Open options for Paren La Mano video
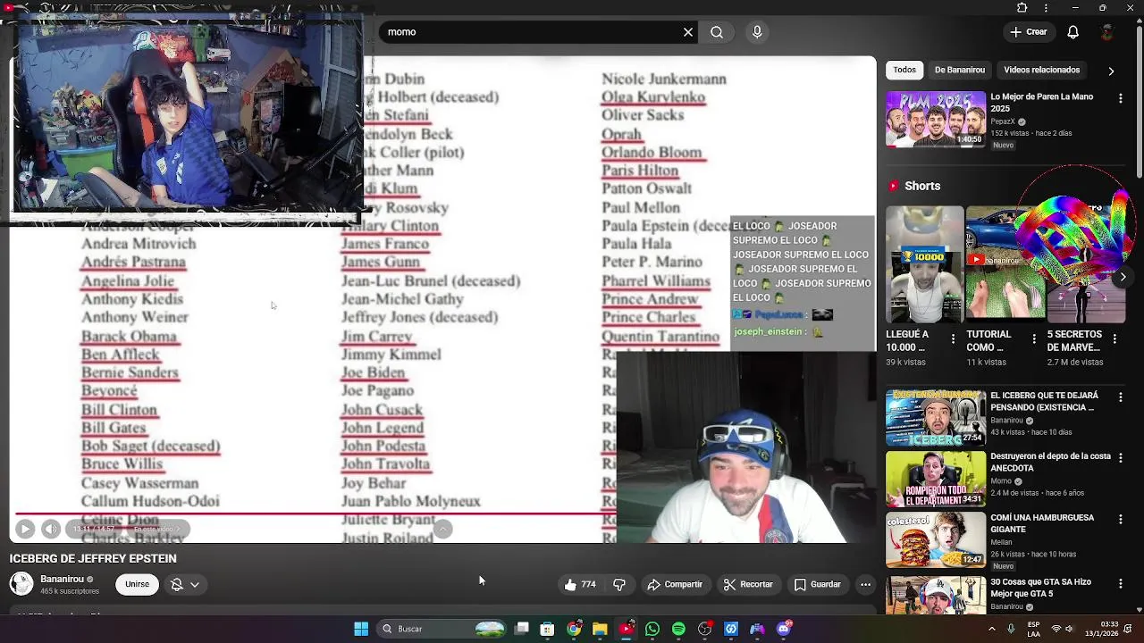Image resolution: width=1144 pixels, height=643 pixels. [x=1121, y=98]
